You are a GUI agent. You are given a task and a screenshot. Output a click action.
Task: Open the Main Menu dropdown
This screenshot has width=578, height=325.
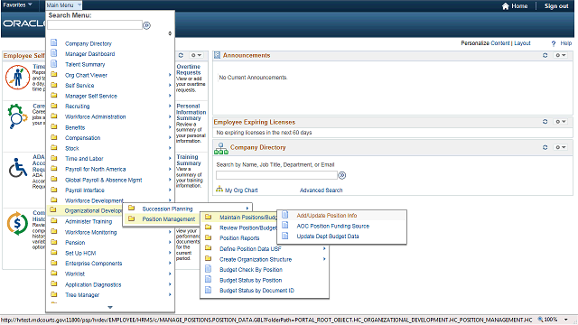click(x=63, y=5)
